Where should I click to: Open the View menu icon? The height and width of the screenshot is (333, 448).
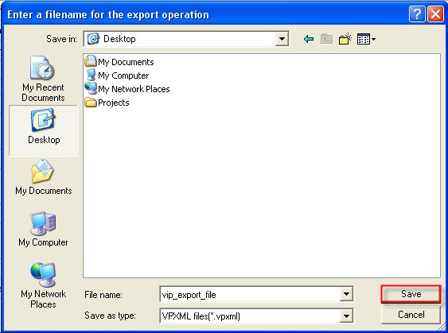point(366,39)
